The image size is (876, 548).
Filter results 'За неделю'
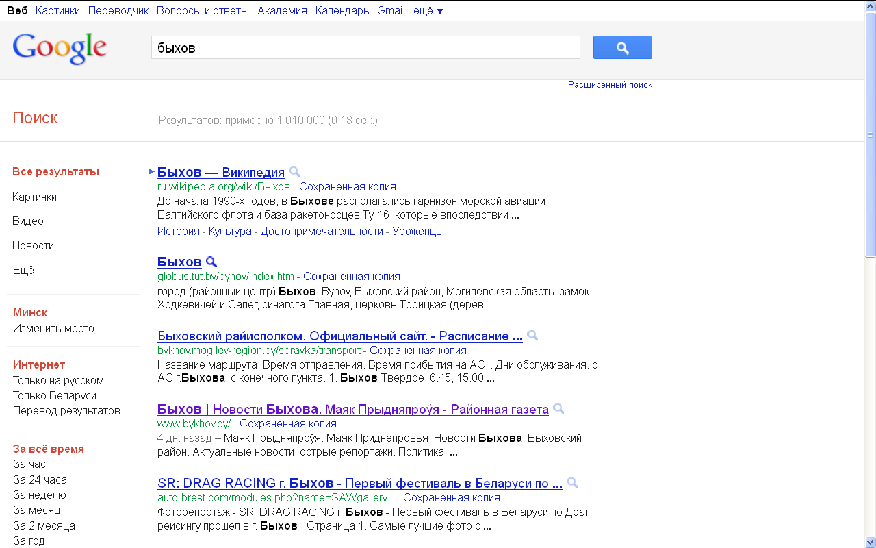(x=40, y=495)
